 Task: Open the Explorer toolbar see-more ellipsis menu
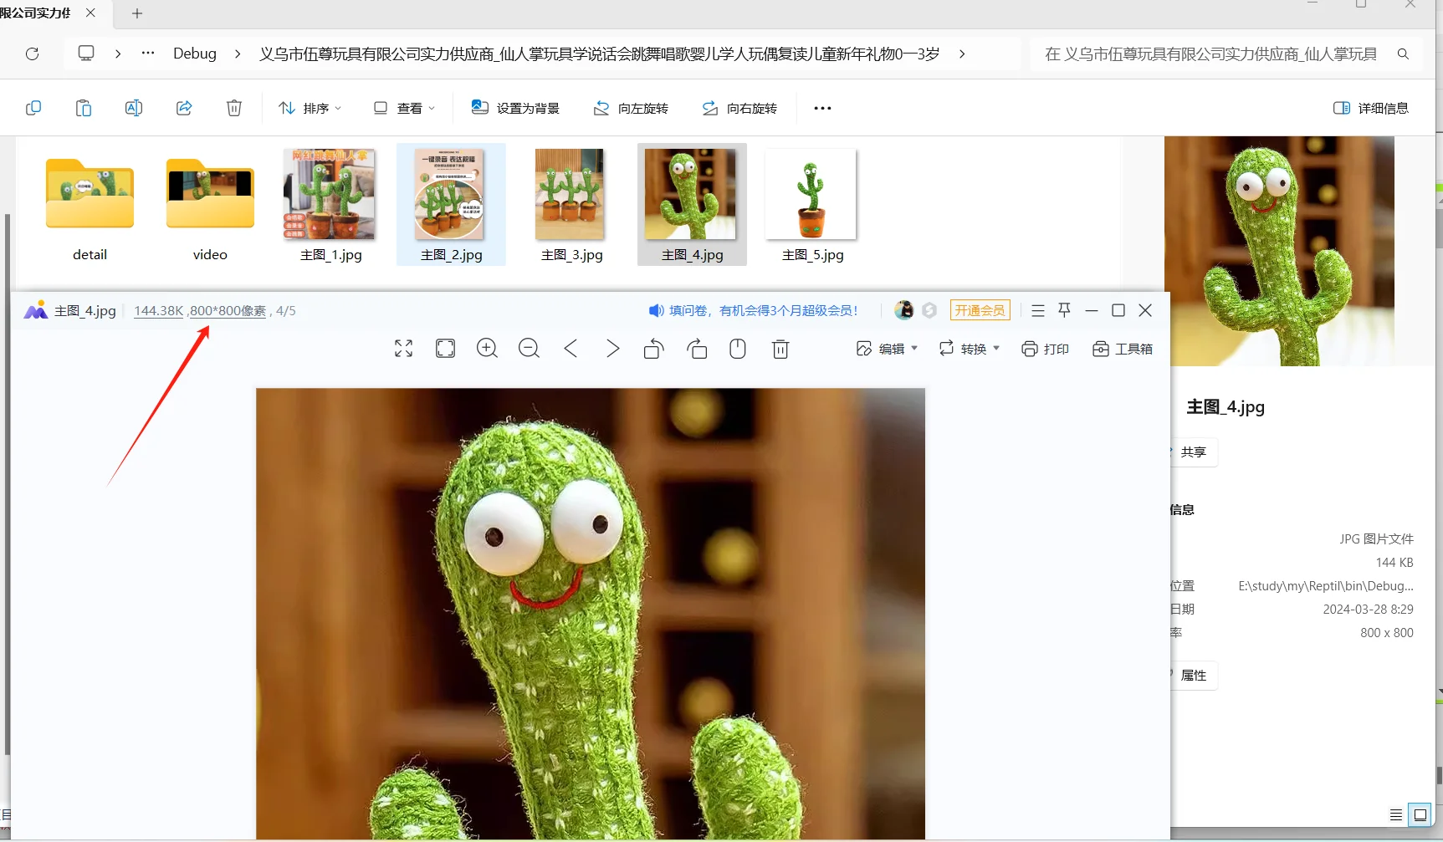(822, 108)
